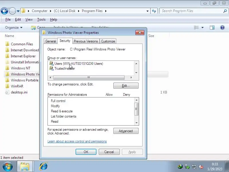Click the horizontal scrollbar thumb in group list
Viewport: 229px width, 172px height.
[89, 77]
